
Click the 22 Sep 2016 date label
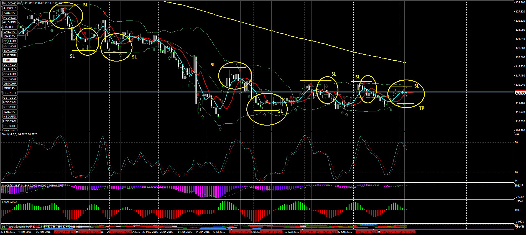coord(345,232)
